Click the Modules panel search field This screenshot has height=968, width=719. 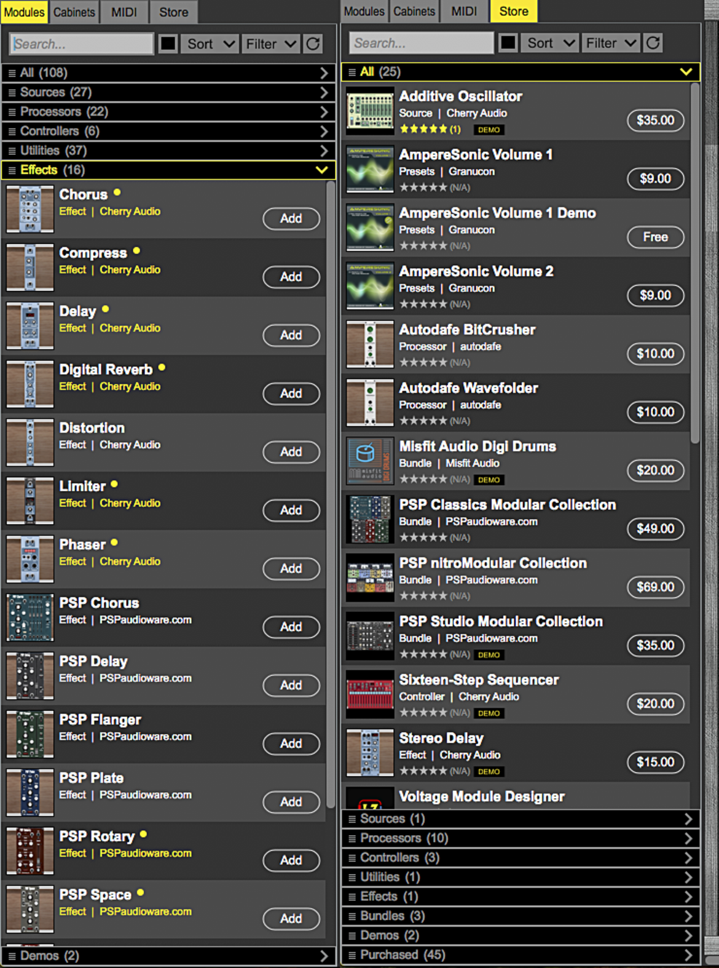click(x=82, y=44)
